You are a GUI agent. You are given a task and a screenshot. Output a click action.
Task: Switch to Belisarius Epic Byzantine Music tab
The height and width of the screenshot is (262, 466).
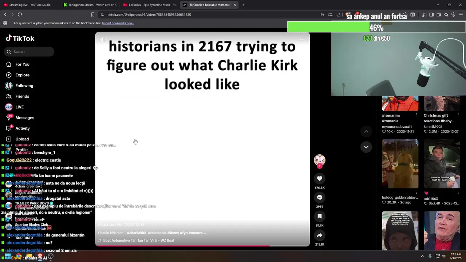coord(149,5)
